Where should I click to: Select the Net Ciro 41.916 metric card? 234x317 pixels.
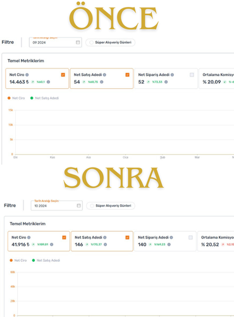39,241
